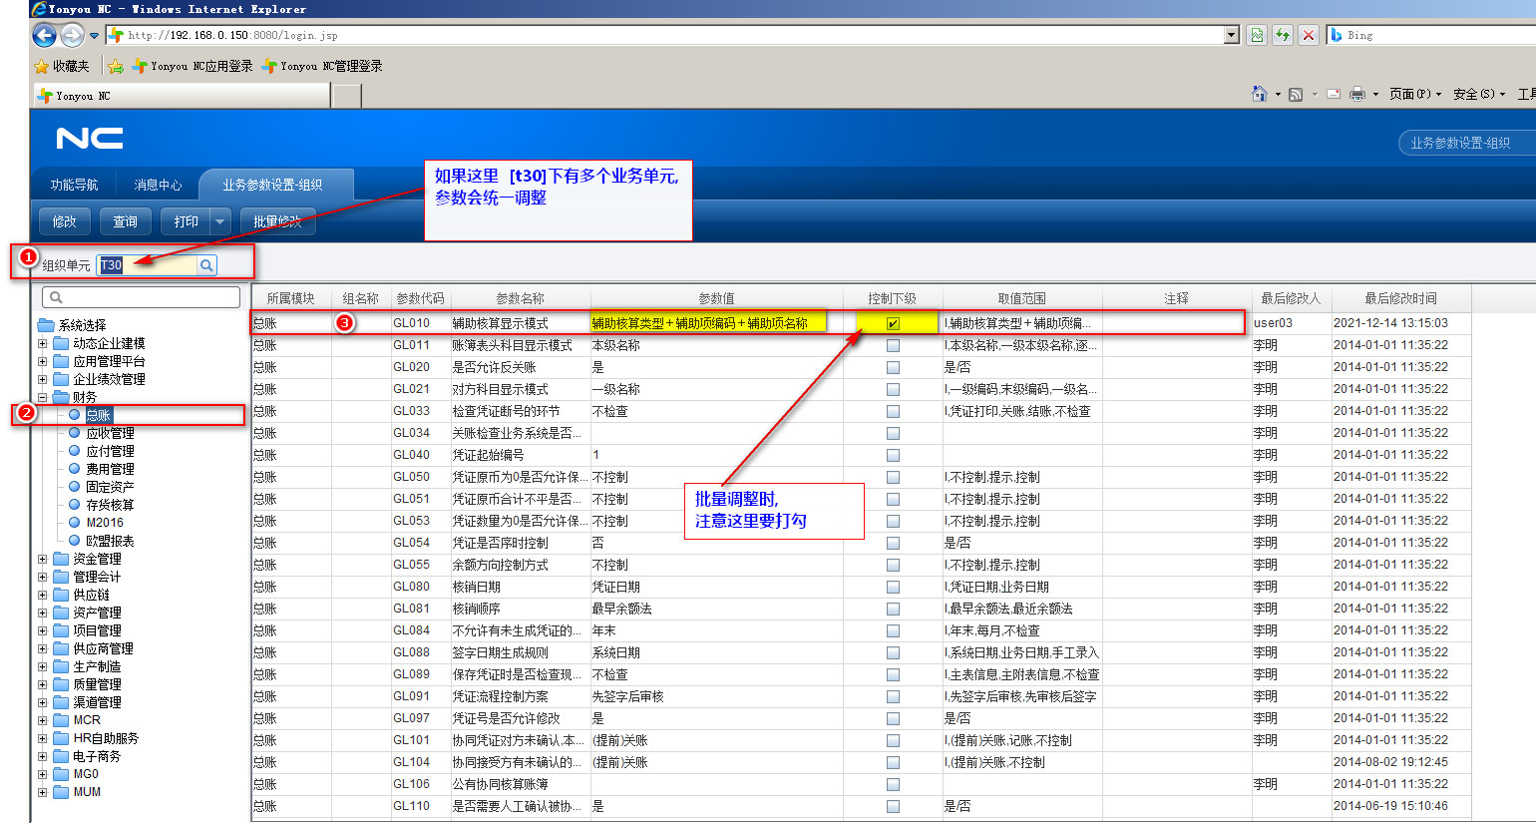Check 控制下级 checkbox for GL011 row

coord(893,345)
